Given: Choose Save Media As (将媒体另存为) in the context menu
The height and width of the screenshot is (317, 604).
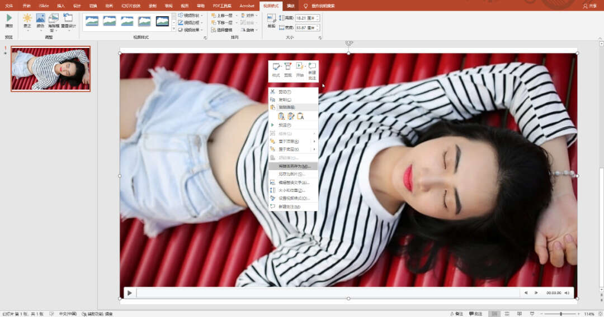Looking at the screenshot, I should pyautogui.click(x=294, y=166).
